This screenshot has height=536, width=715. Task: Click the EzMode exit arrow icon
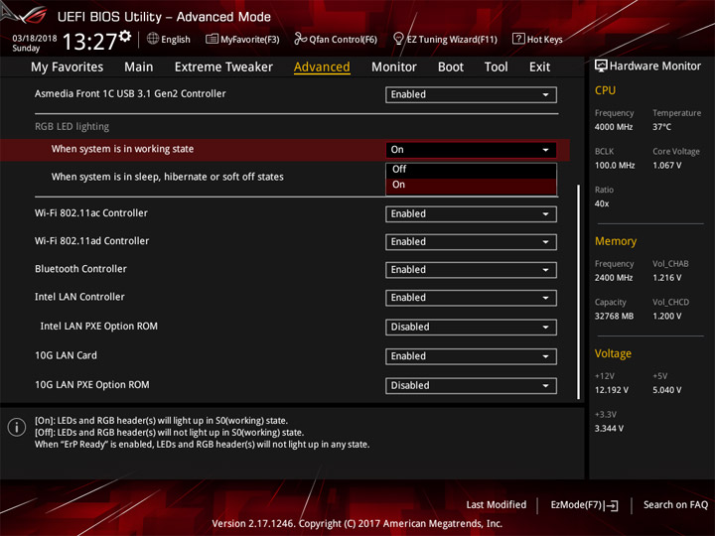coord(611,505)
